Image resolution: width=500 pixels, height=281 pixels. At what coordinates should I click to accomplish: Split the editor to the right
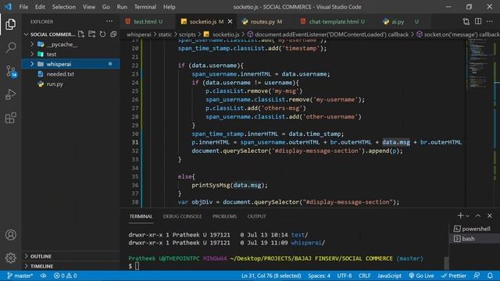478,21
